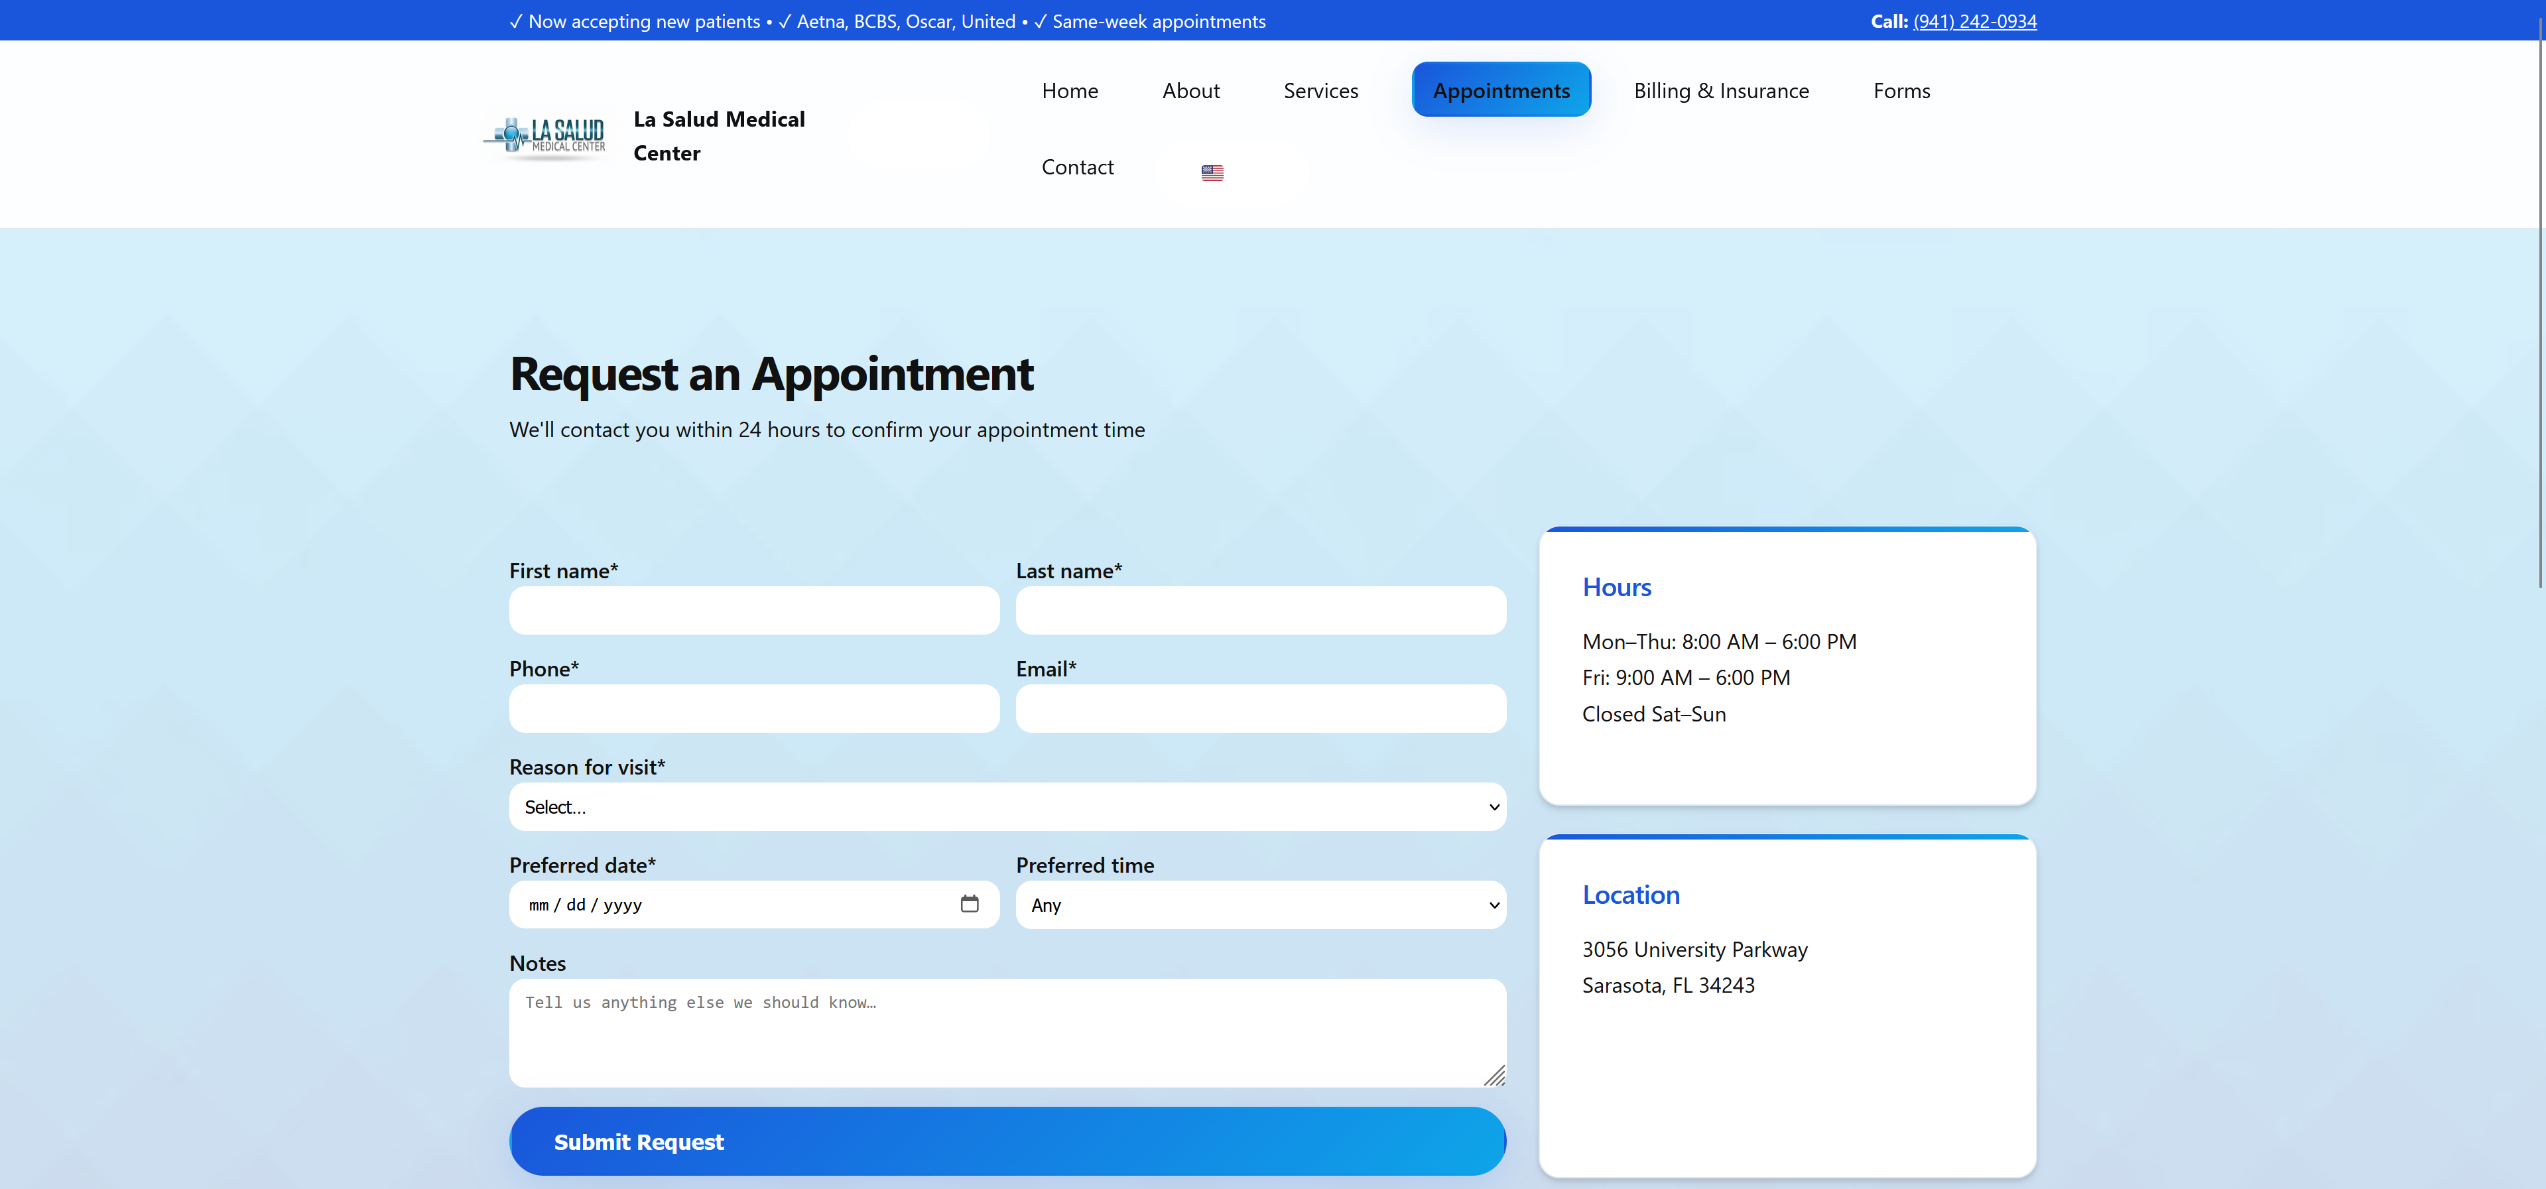Screen dimensions: 2546x1189
Task: Select the active Appointments tab
Action: 1501,89
